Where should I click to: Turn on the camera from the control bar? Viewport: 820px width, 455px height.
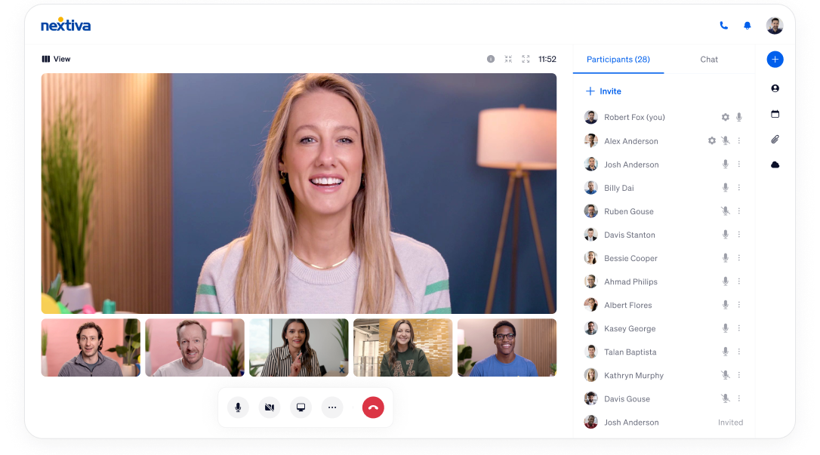270,407
